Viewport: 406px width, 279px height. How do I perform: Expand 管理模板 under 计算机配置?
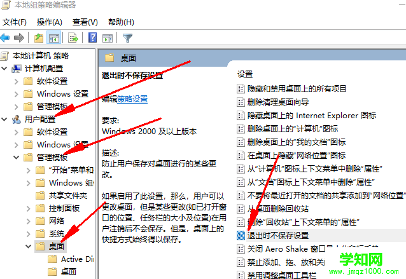pyautogui.click(x=17, y=107)
